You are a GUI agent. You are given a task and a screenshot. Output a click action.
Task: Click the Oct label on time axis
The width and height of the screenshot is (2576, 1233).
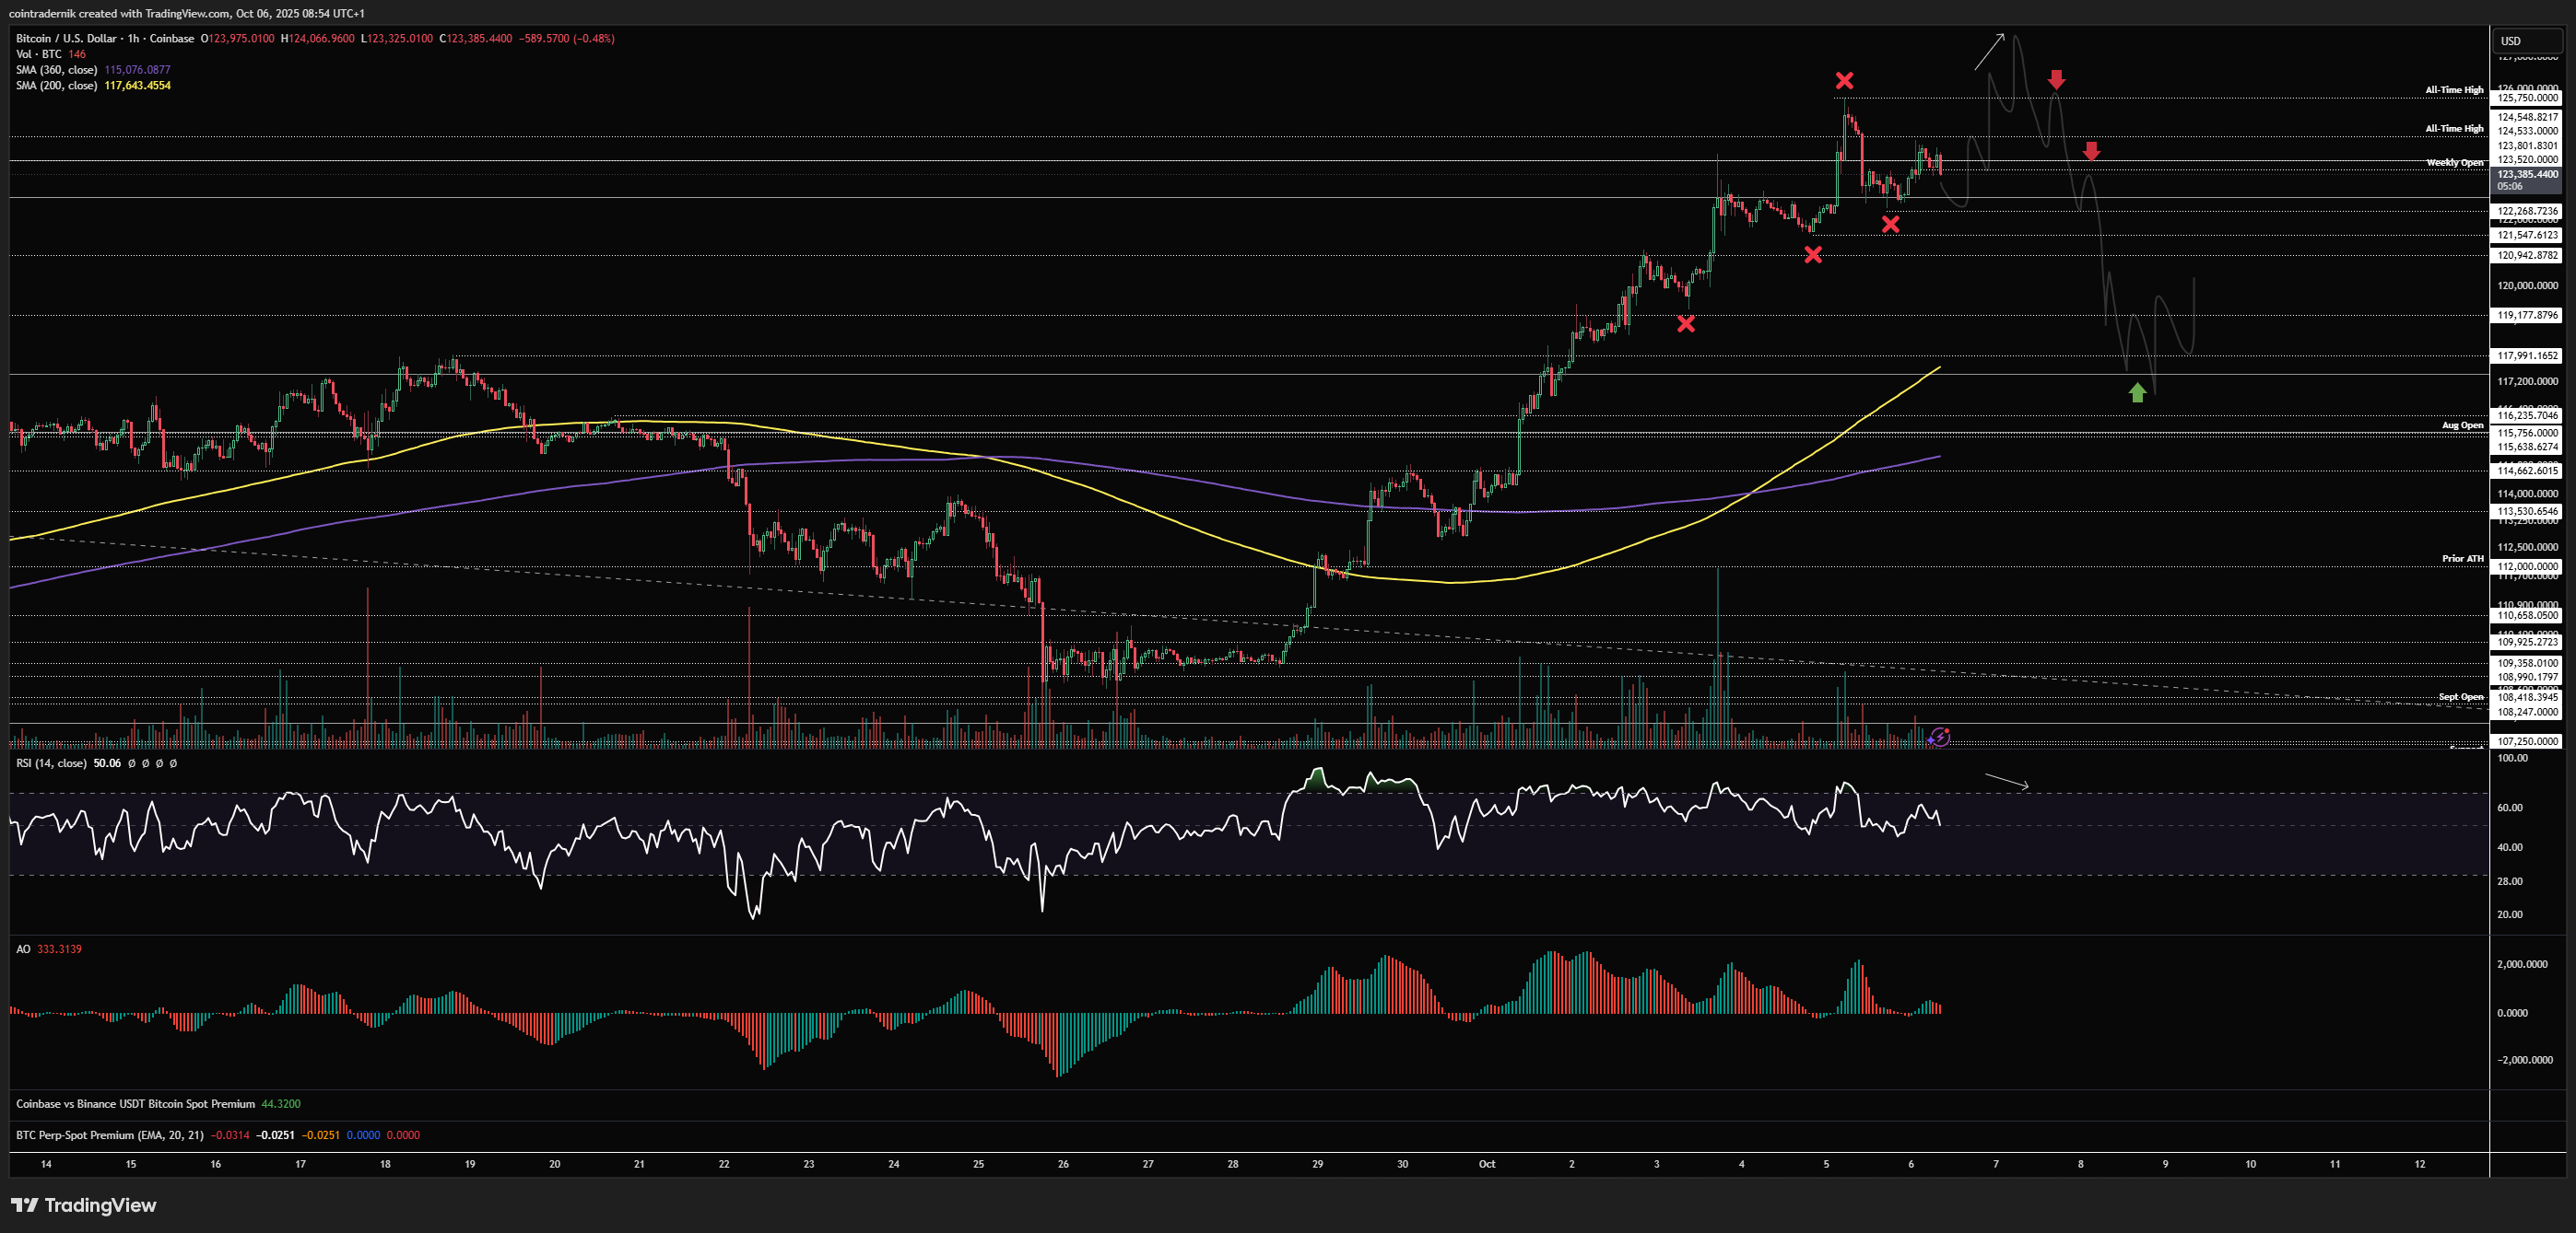[x=1487, y=1164]
